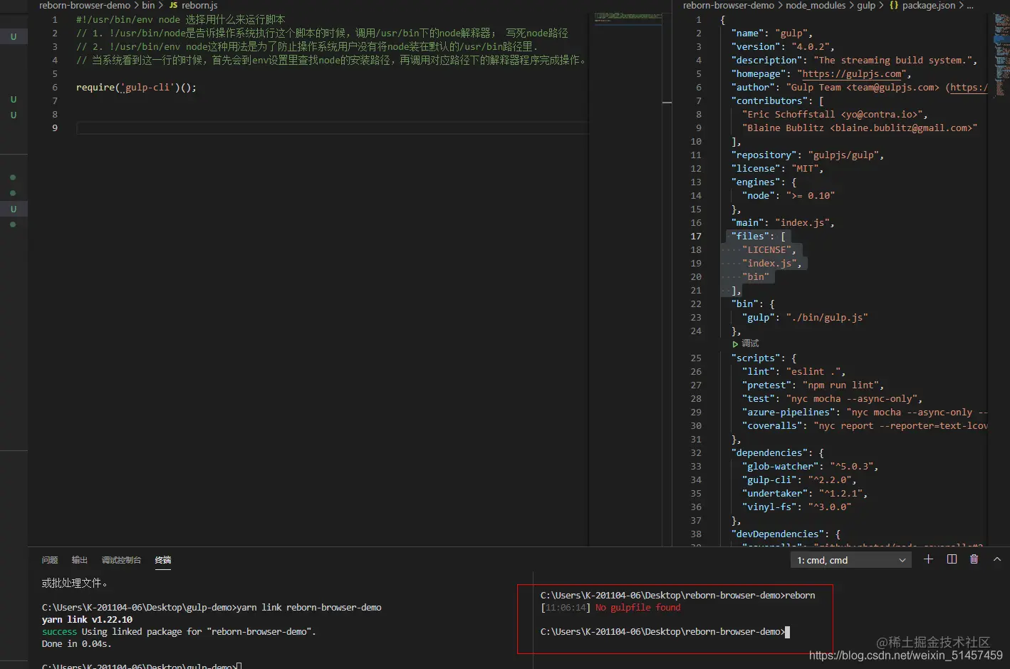
Task: Click the "test": "nyc mocha --async-only" line
Action: pyautogui.click(x=832, y=398)
